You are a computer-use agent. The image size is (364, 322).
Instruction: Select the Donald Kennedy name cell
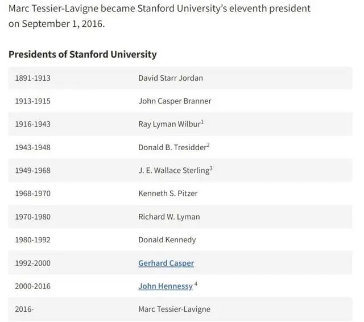tap(167, 240)
